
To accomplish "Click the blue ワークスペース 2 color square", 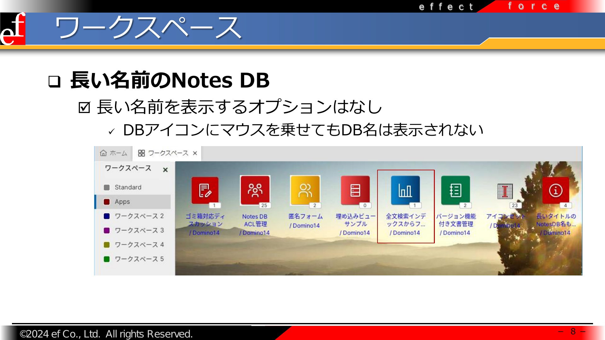I will (107, 216).
